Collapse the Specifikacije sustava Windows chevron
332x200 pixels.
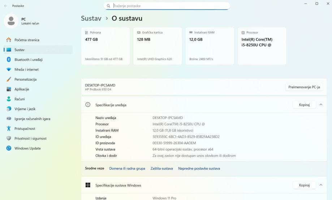tap(321, 185)
